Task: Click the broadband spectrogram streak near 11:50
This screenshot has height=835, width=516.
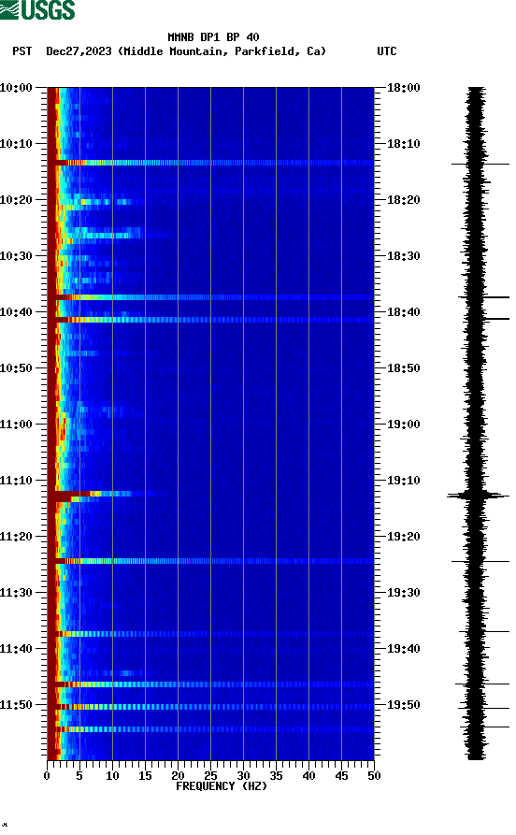Action: (x=210, y=707)
